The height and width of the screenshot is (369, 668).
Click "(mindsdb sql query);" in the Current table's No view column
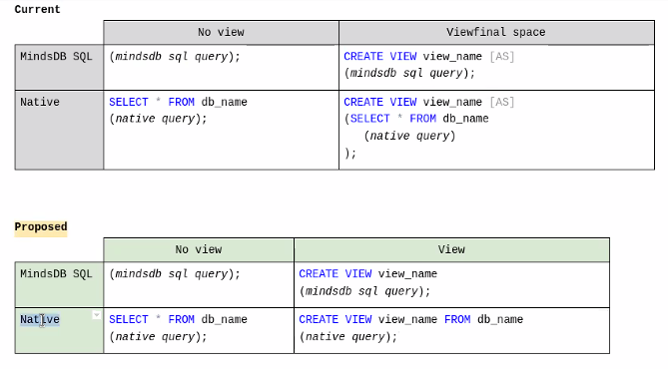(175, 57)
